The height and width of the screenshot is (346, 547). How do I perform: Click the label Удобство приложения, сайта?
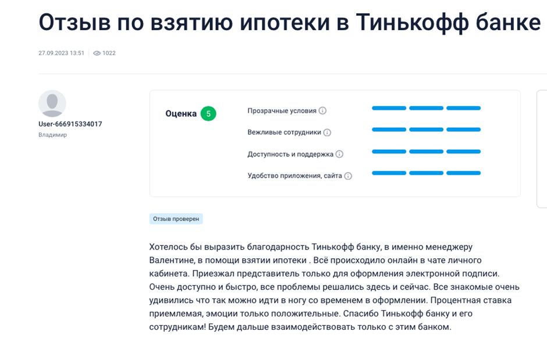coord(295,176)
